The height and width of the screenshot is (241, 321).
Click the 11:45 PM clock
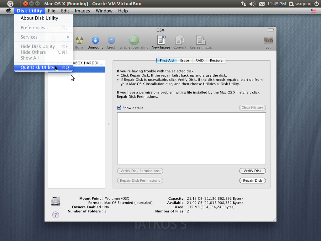(x=276, y=4)
